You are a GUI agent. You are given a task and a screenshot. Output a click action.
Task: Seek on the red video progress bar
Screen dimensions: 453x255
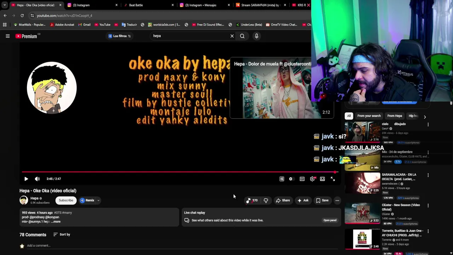180,172
